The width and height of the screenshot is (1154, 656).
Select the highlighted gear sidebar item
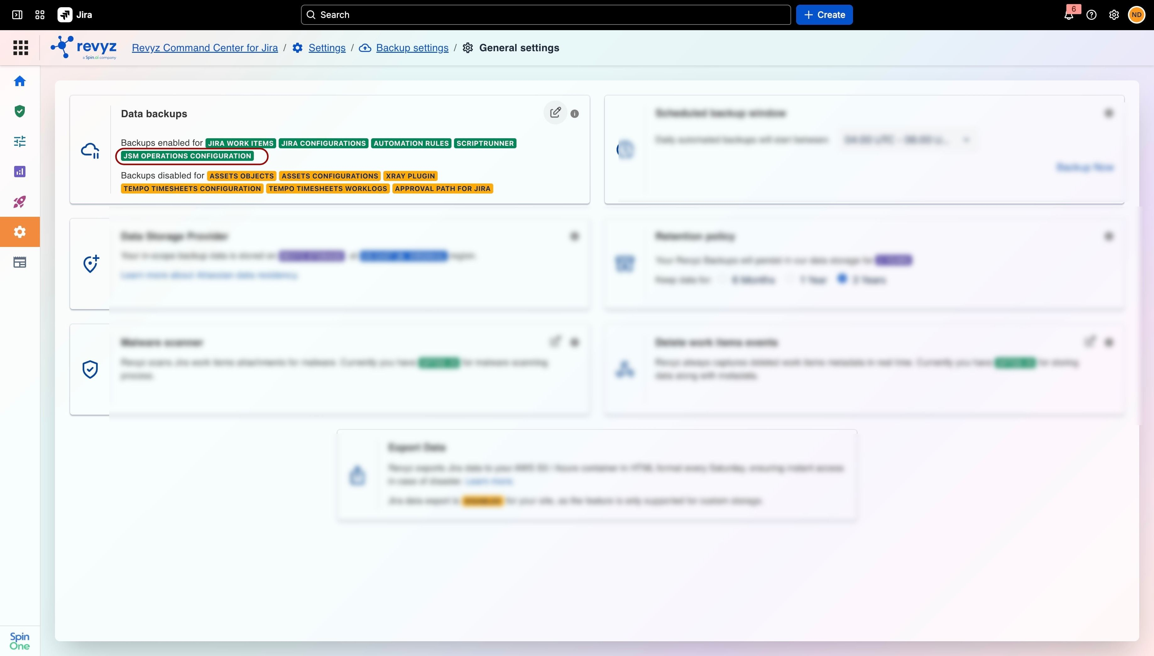click(x=20, y=232)
